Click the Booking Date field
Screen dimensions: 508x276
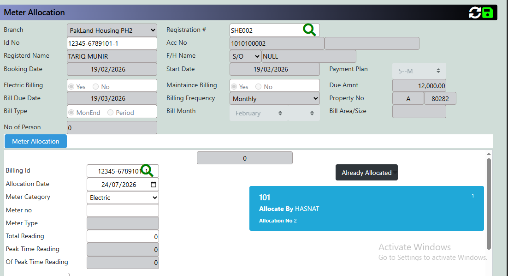[x=112, y=69]
